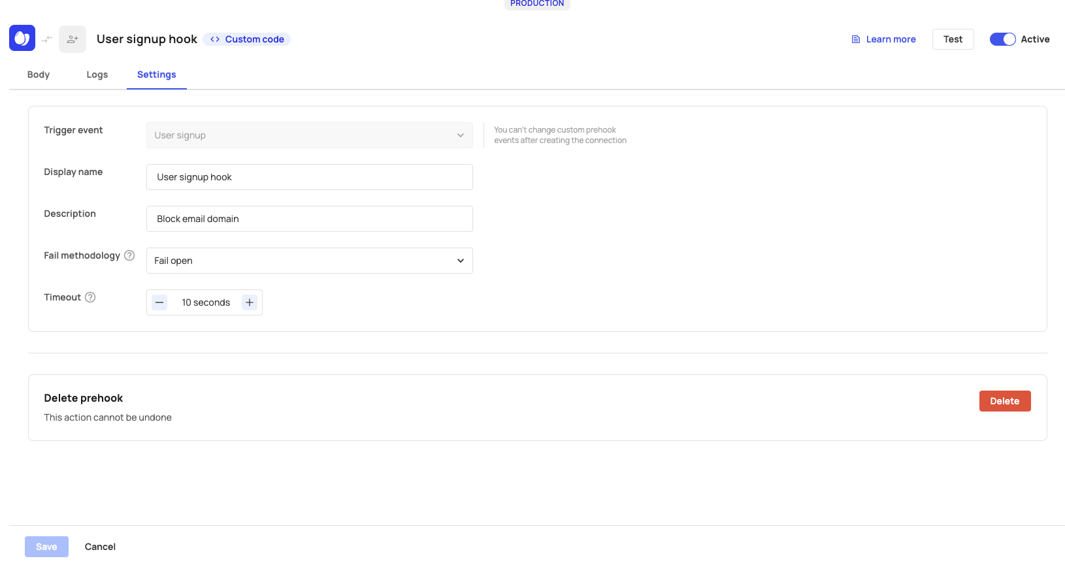Toggle the Active switch off
The height and width of the screenshot is (565, 1065).
[x=1002, y=39]
